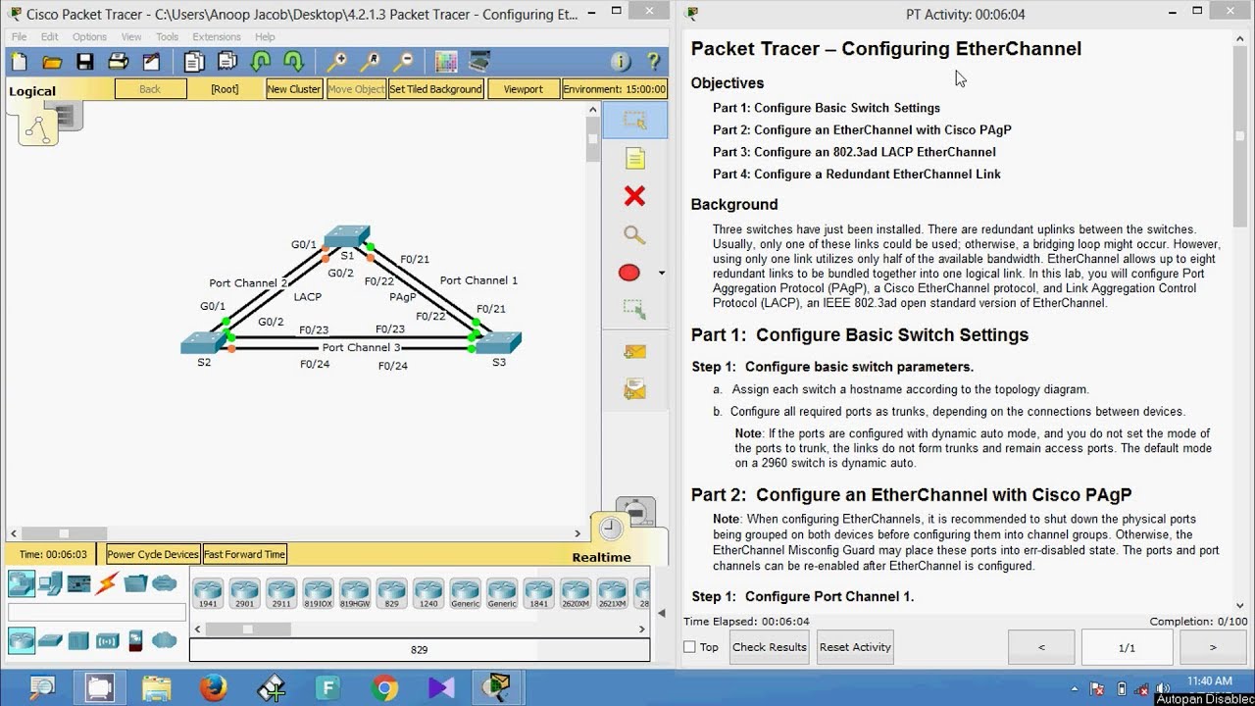Go to next instruction page arrow
The width and height of the screenshot is (1255, 706).
[1213, 647]
